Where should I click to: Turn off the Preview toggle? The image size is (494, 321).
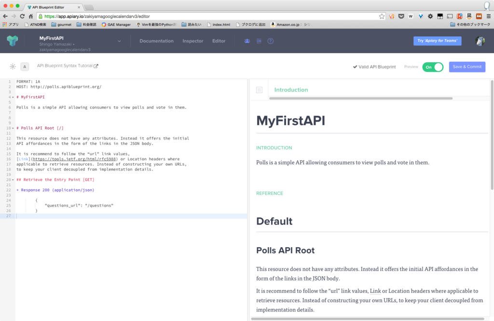(433, 67)
